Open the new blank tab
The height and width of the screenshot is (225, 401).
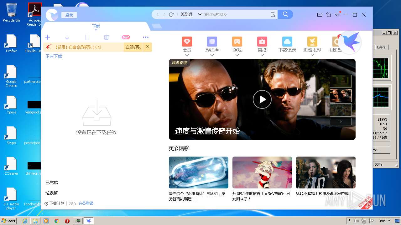[x=157, y=26]
